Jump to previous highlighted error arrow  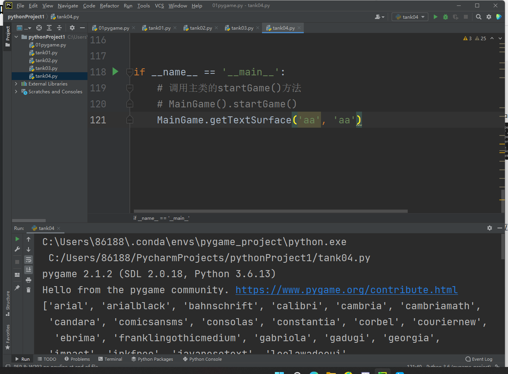click(x=492, y=38)
